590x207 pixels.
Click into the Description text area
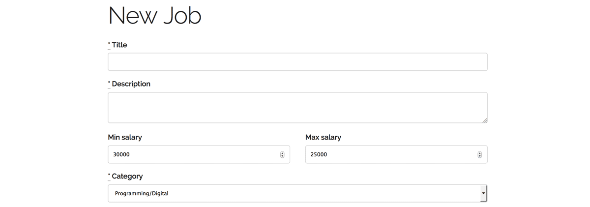coord(297,108)
